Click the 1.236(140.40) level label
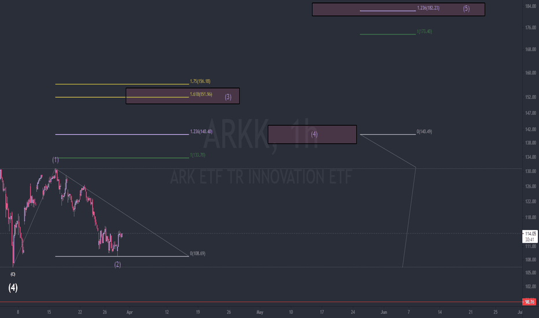Viewport: 539px width, 318px height. click(201, 132)
